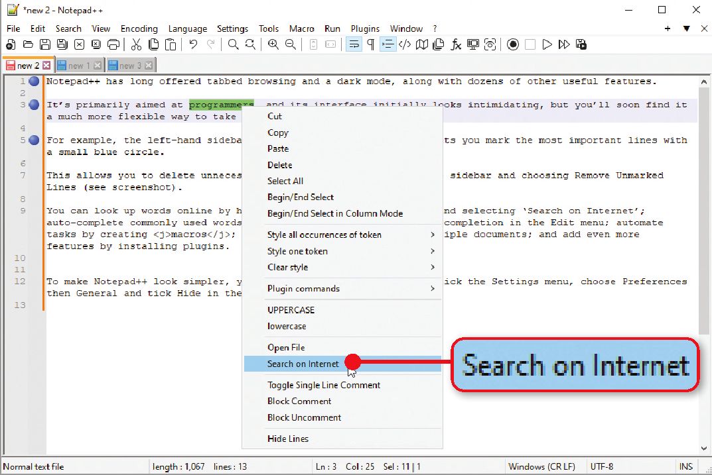This screenshot has width=712, height=475.
Task: Choose Hide Lines in context menu
Action: tap(342, 439)
